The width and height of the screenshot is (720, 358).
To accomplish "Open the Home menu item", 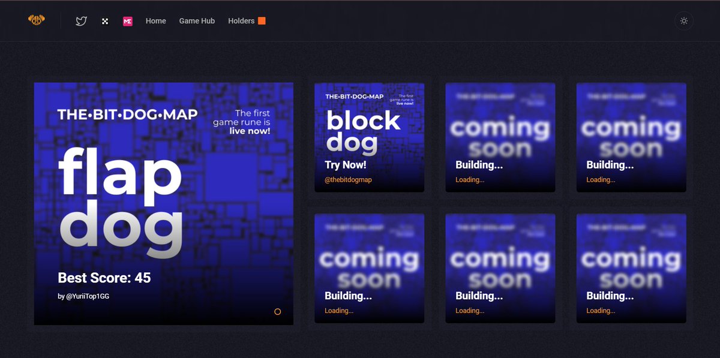I will click(155, 20).
